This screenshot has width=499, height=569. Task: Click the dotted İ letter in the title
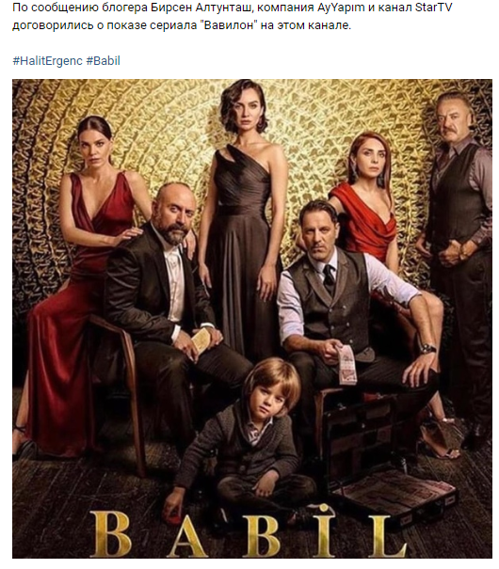point(323,531)
